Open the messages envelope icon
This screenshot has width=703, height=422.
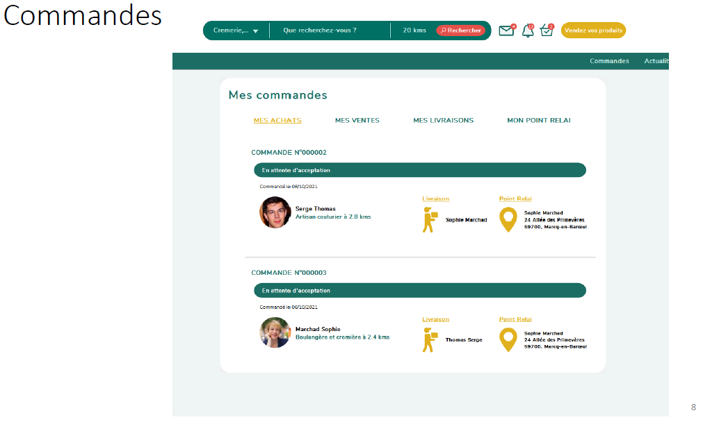pyautogui.click(x=506, y=31)
